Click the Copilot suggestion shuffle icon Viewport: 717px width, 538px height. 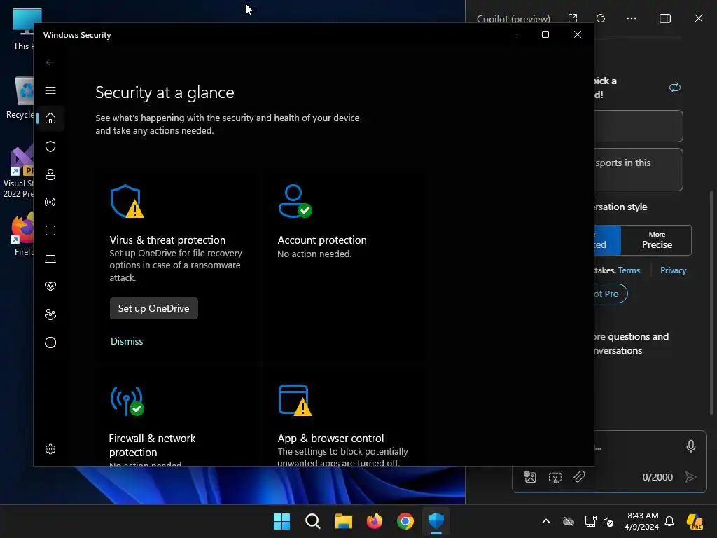tap(674, 88)
